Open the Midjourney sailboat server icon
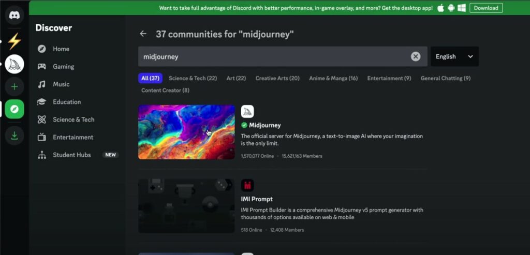The width and height of the screenshot is (530, 255). tap(14, 64)
